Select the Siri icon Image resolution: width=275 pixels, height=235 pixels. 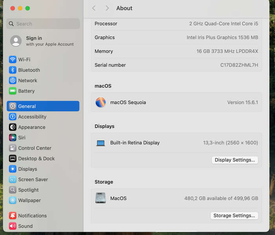pos(13,138)
